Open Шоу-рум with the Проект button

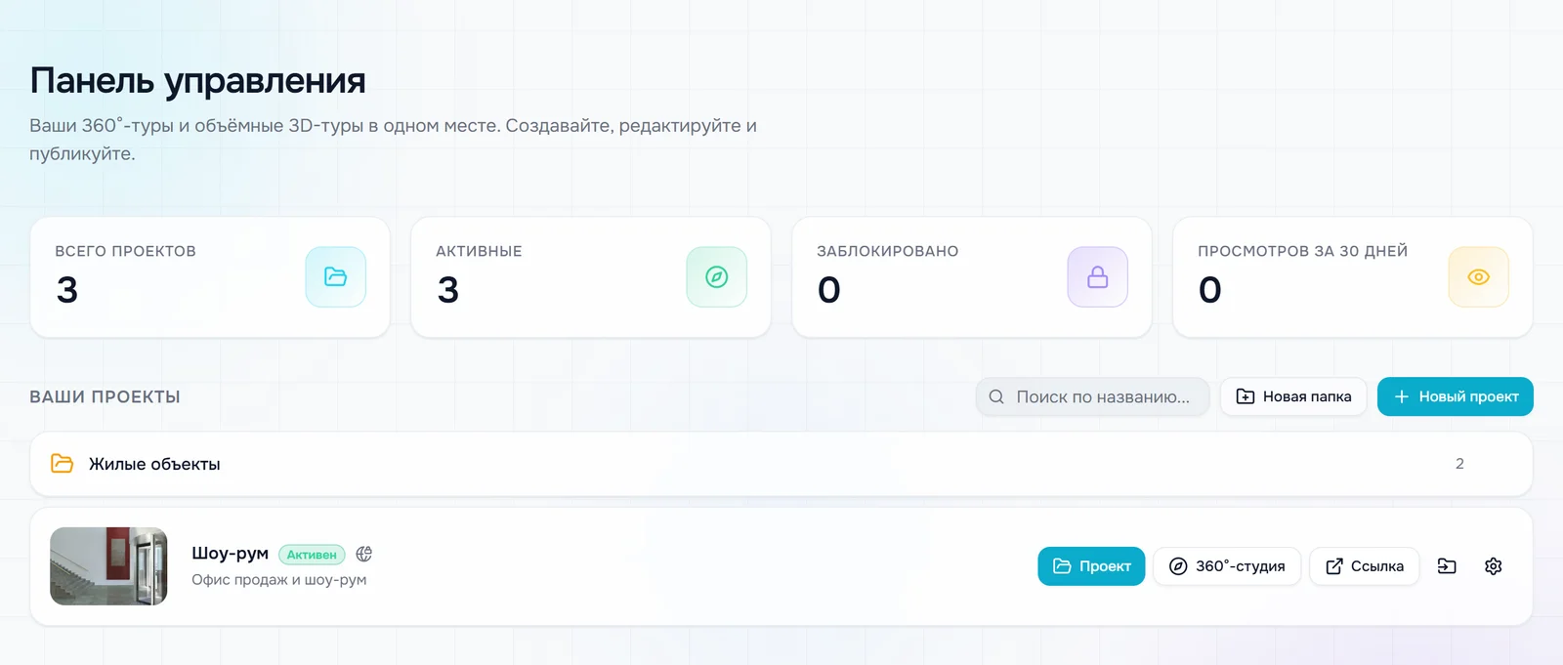point(1091,566)
